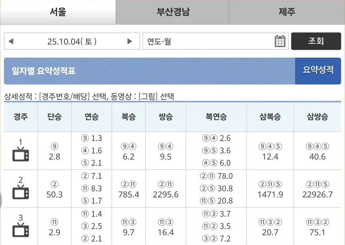The width and height of the screenshot is (345, 245).
Task: Click 연승 entry ③ 2.5
Action: pos(92,226)
